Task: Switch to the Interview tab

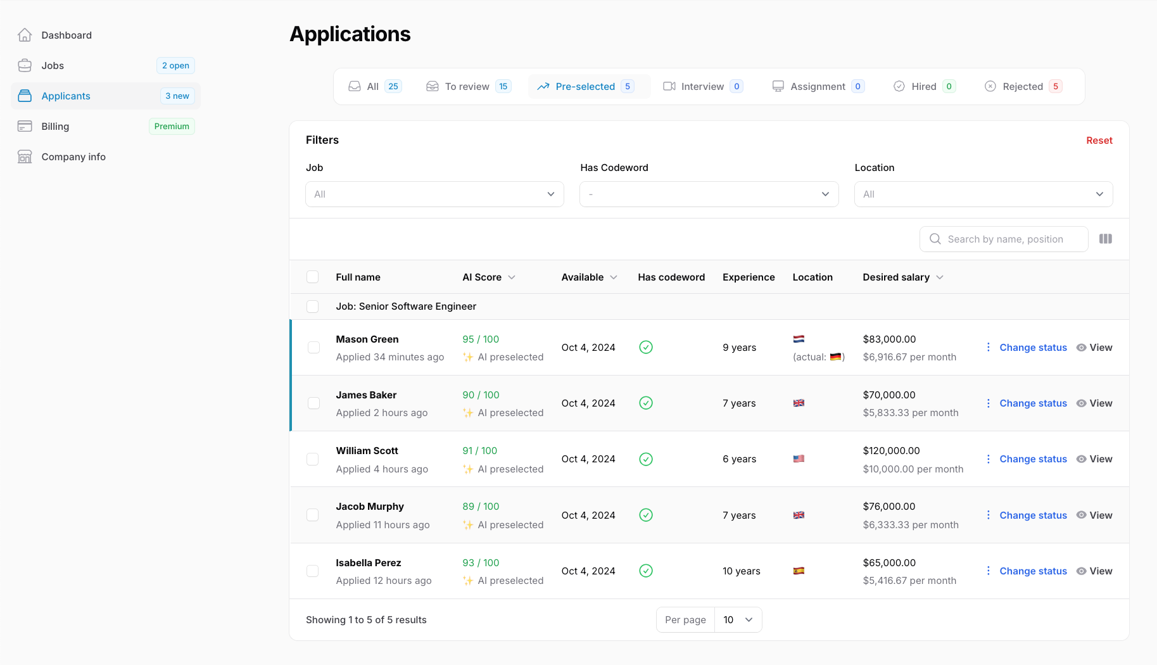Action: point(703,86)
